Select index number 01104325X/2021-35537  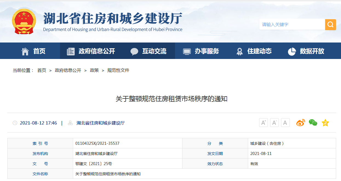point(98,143)
